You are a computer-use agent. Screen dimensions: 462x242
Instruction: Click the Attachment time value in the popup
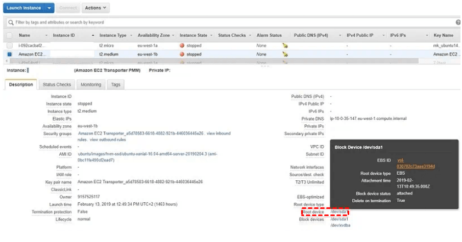tap(413, 183)
